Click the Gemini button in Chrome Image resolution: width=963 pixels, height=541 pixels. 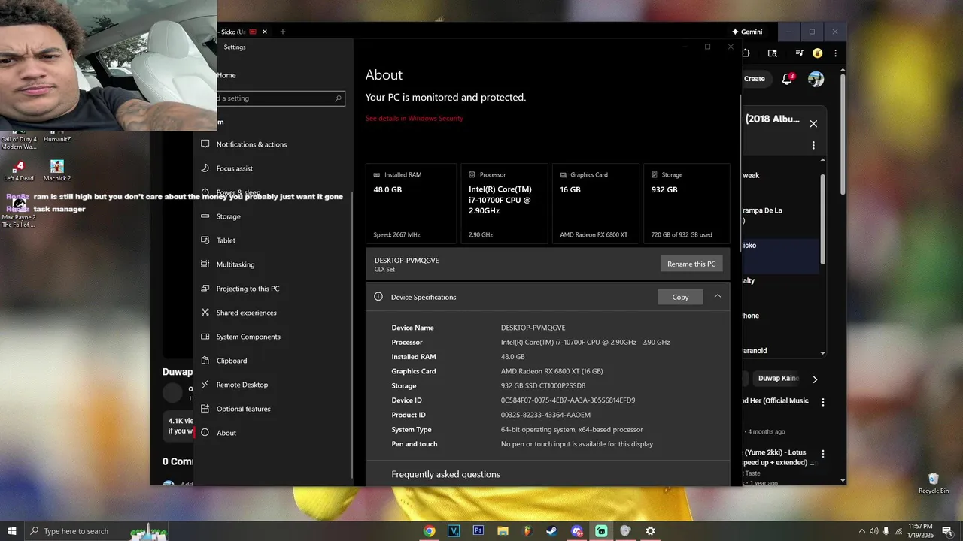click(x=747, y=32)
